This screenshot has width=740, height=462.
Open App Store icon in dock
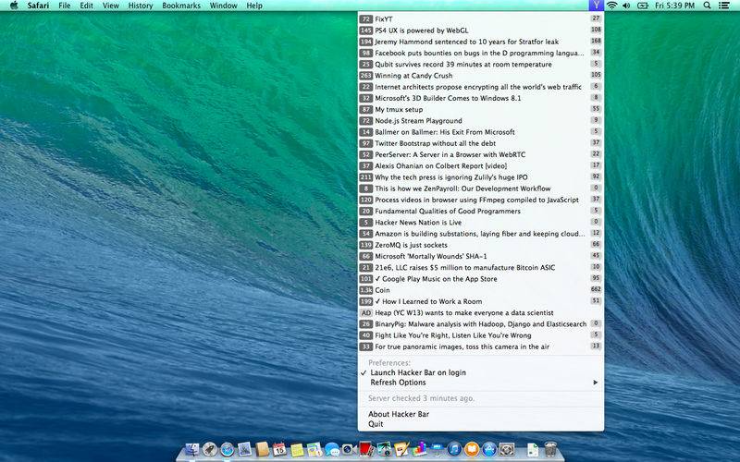click(x=489, y=449)
